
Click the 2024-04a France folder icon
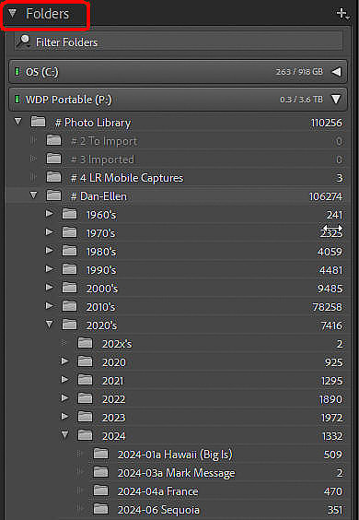pyautogui.click(x=101, y=490)
